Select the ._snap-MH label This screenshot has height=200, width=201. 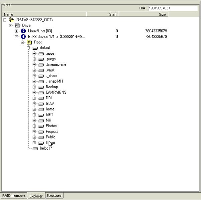pos(55,82)
